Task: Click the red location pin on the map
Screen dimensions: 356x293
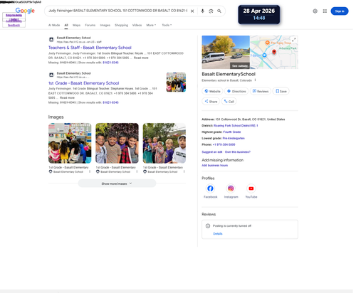Action: (274, 52)
